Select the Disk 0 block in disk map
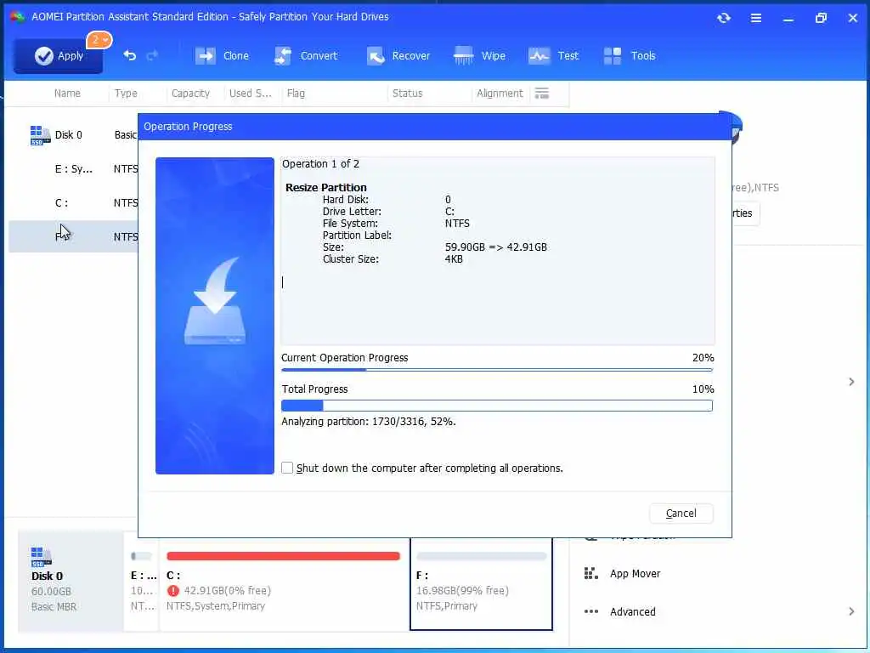Screen dimensions: 870x653 (71, 581)
